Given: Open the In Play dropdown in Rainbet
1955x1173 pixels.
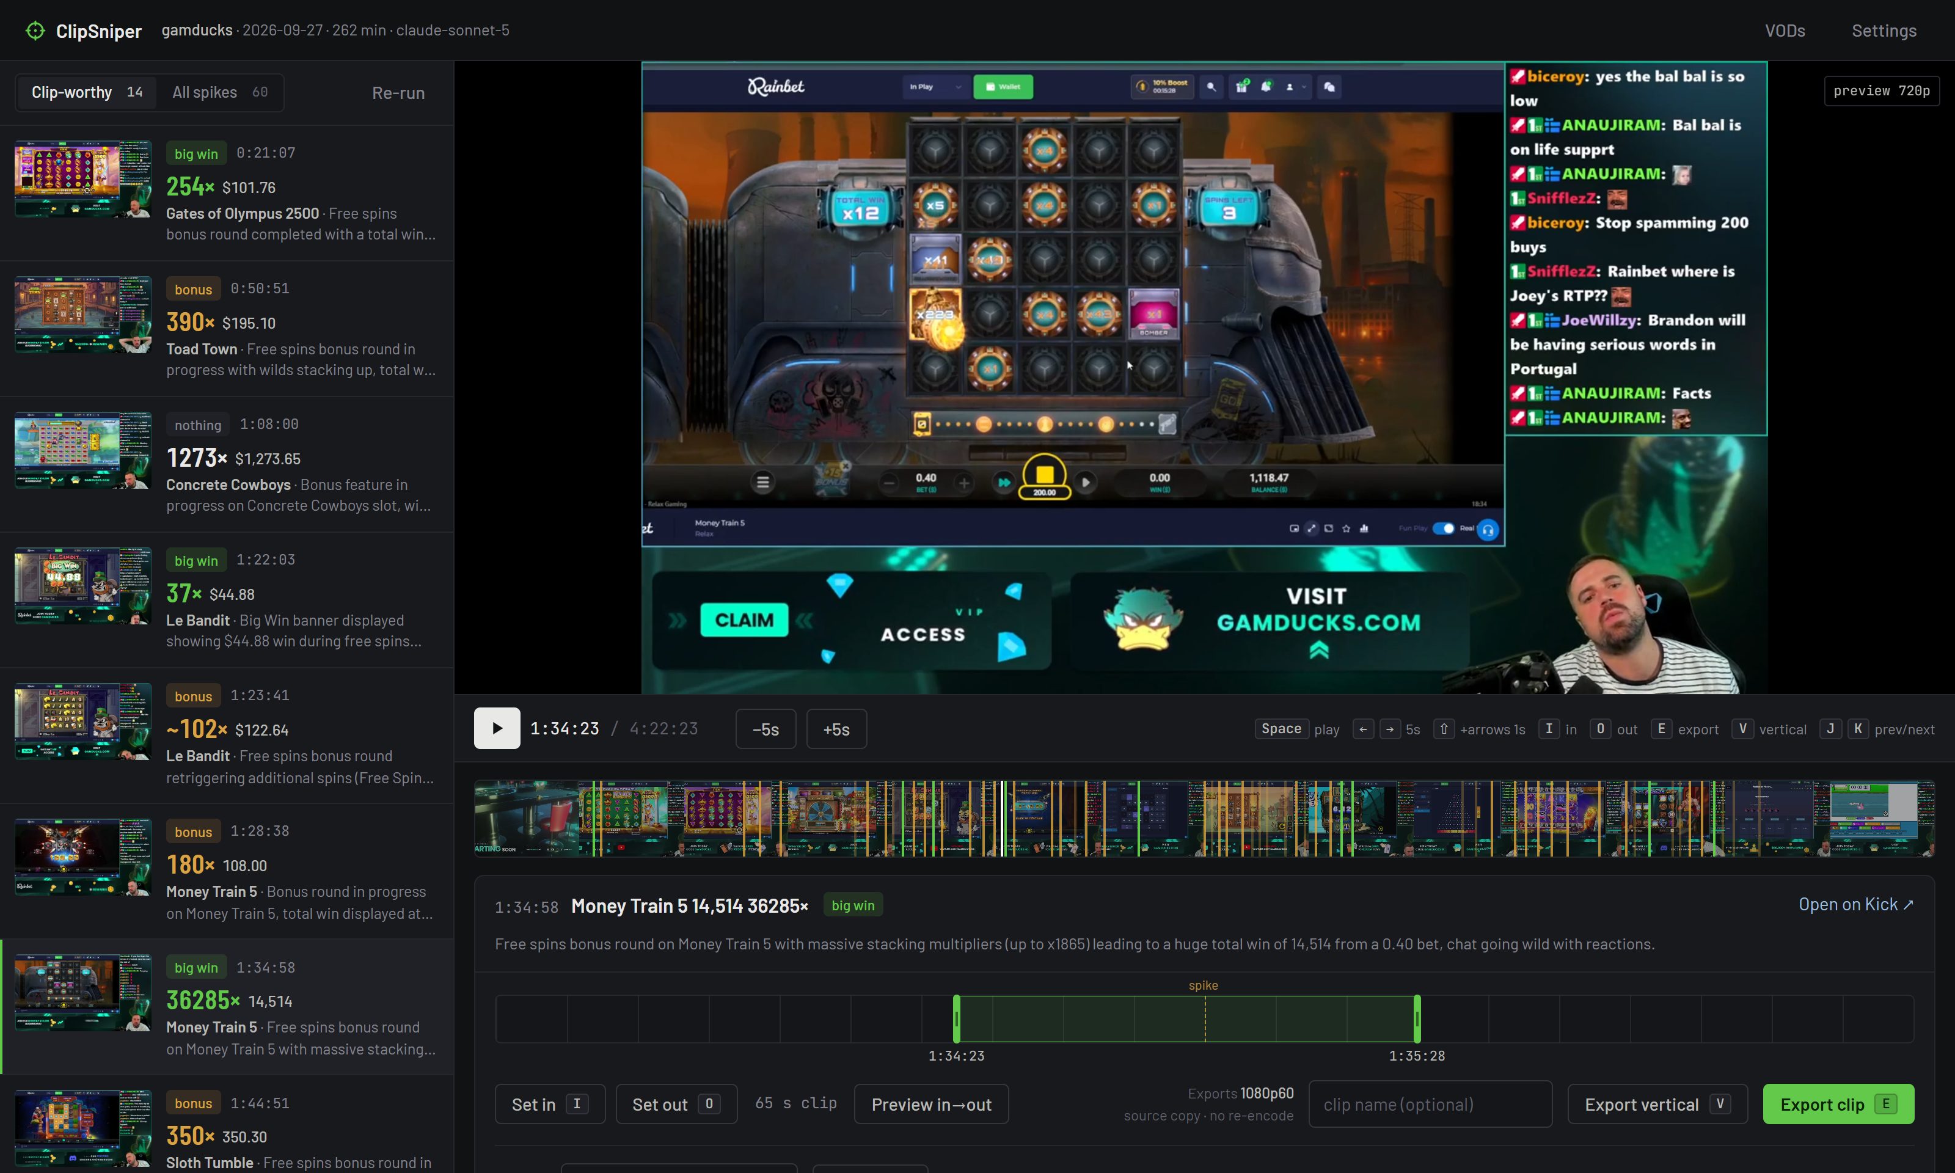Looking at the screenshot, I should click(935, 87).
